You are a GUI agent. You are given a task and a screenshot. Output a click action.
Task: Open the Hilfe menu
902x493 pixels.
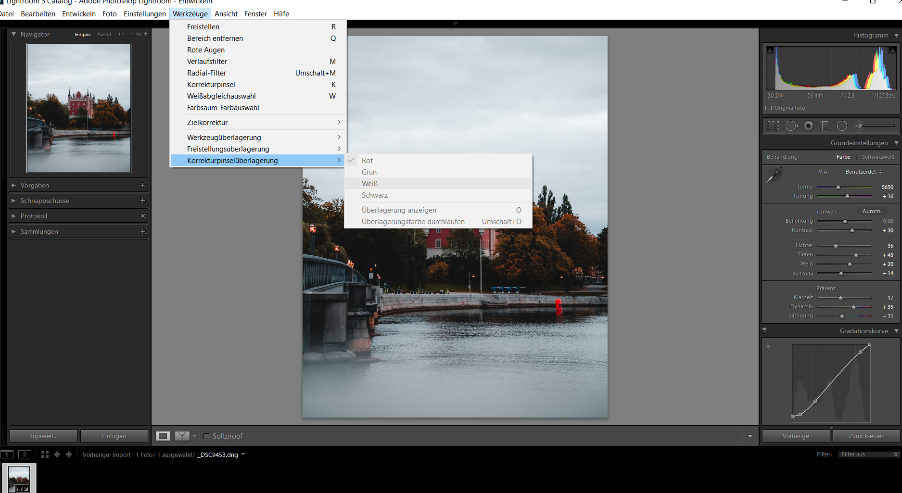pyautogui.click(x=281, y=13)
